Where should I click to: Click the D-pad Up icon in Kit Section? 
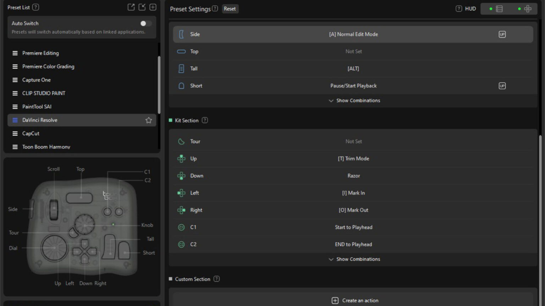[x=181, y=158]
